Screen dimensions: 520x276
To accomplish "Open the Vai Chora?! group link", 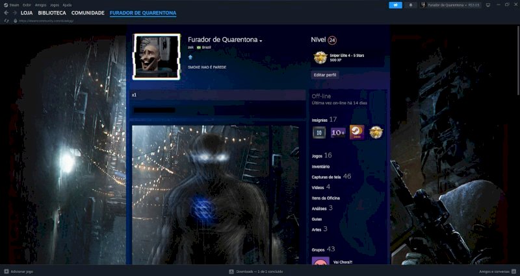I will pos(343,262).
